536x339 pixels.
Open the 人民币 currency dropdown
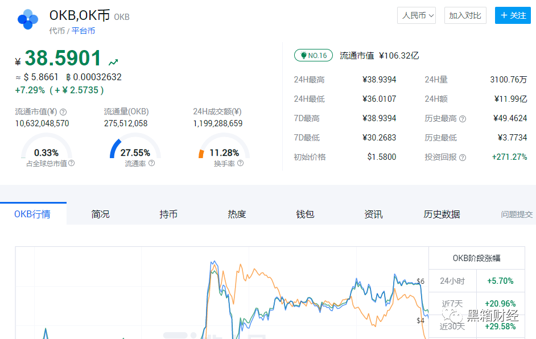coord(416,15)
